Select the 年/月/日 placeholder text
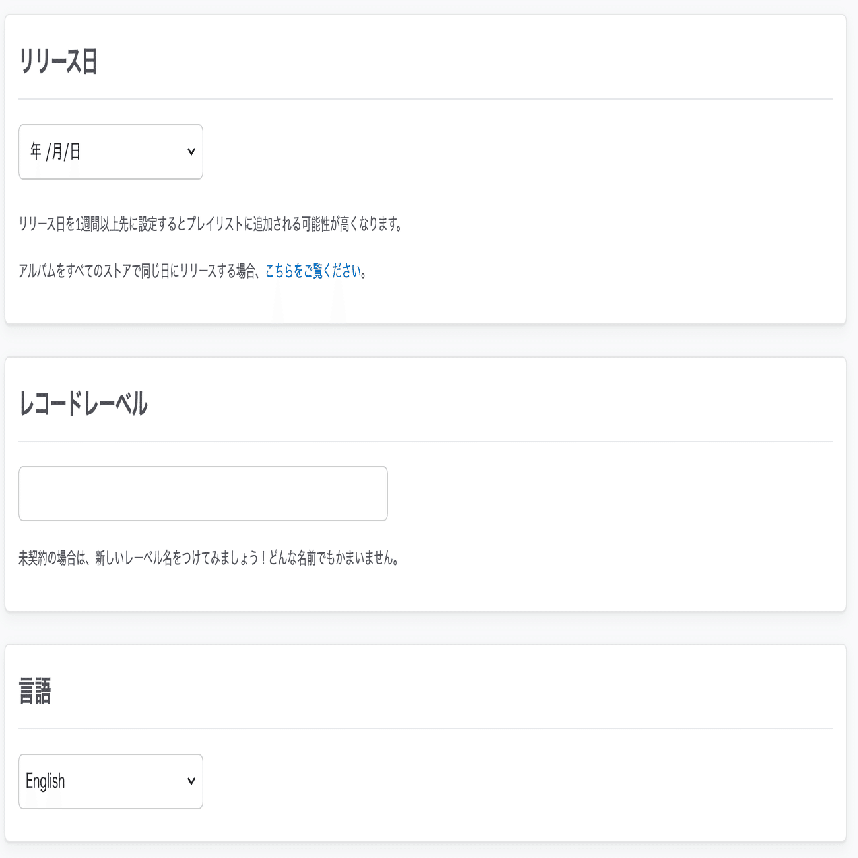858x858 pixels. (55, 152)
